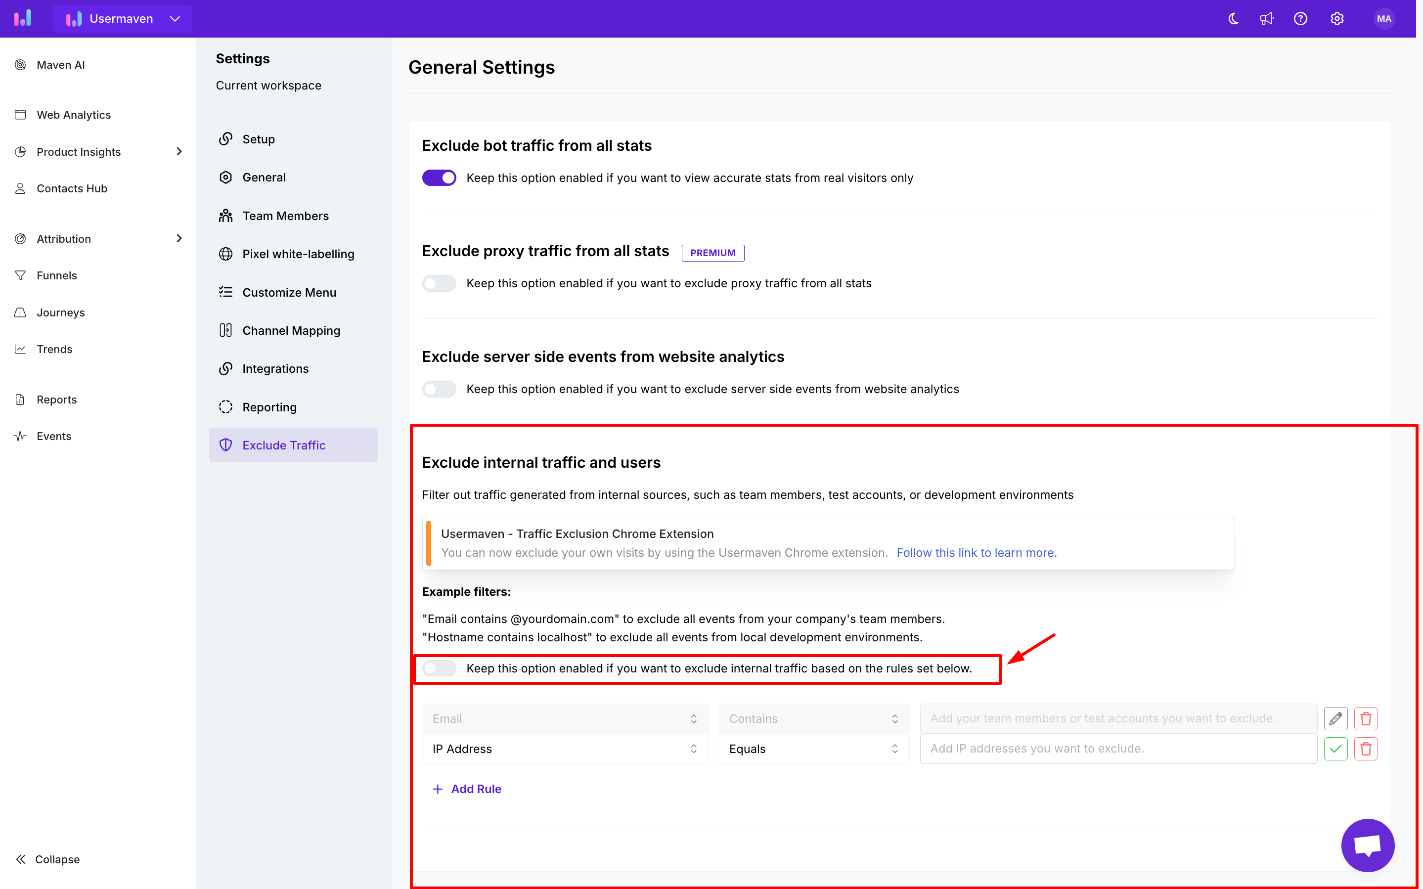The width and height of the screenshot is (1423, 889).
Task: Open Channel Mapping settings
Action: click(x=291, y=330)
